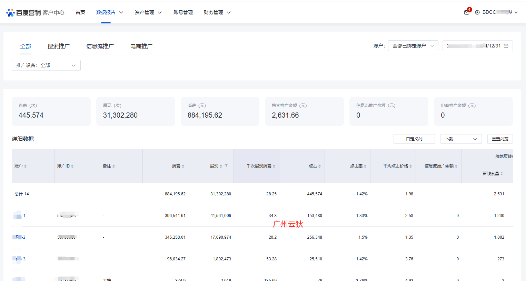Screen dimensions: 526x281
Task: Open the mail notifications icon
Action: tap(466, 12)
